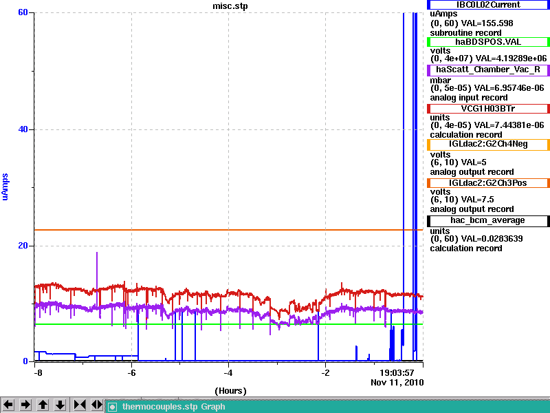Click the VAL=0.0283639 readout
550x413 pixels.
click(x=492, y=239)
